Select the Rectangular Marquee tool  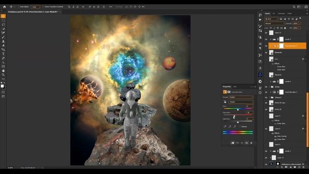pos(3,20)
